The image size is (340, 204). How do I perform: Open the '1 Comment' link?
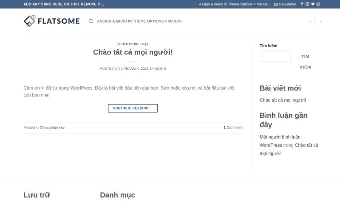click(233, 127)
